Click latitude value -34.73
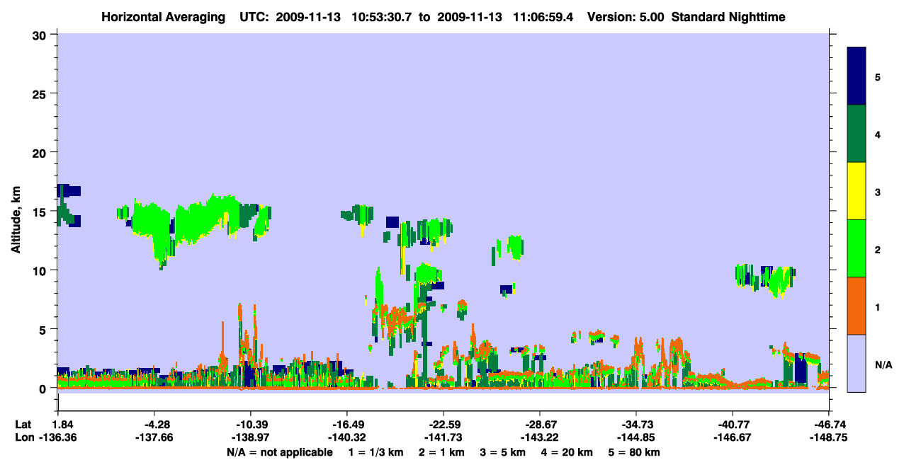The width and height of the screenshot is (921, 472). pyautogui.click(x=636, y=425)
